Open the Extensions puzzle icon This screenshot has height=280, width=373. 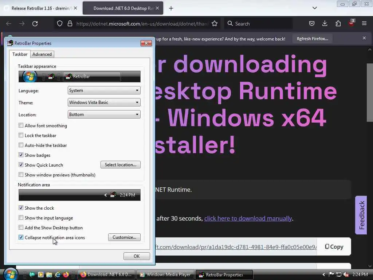(x=338, y=24)
